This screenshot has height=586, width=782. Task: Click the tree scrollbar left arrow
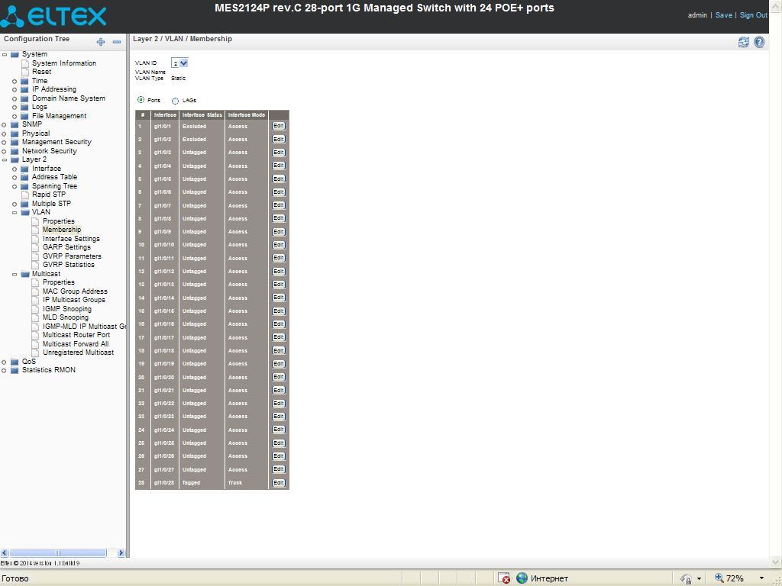click(5, 552)
